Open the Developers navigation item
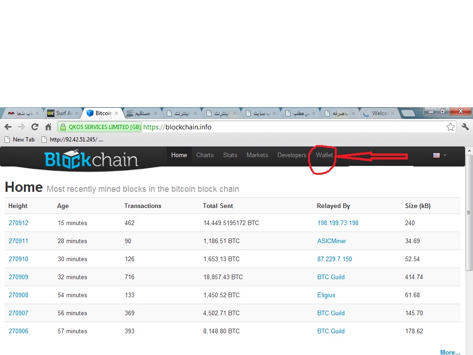 [292, 155]
